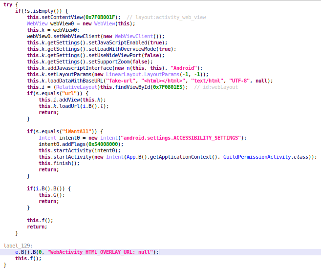Click the hex resource ID 0x7F0B001F
Image resolution: width=321 pixels, height=269 pixels.
103,17
